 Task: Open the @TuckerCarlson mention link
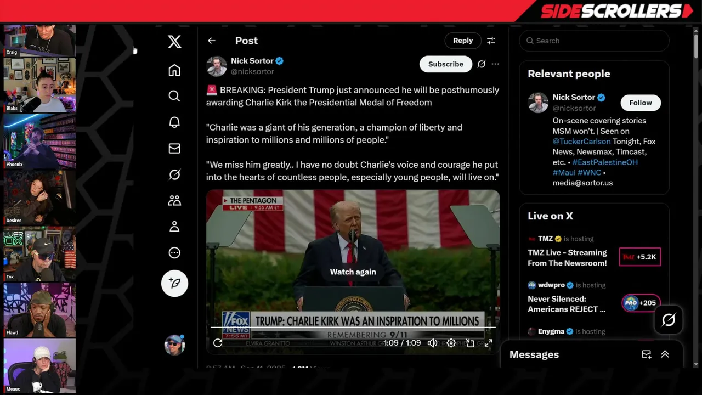(x=581, y=142)
